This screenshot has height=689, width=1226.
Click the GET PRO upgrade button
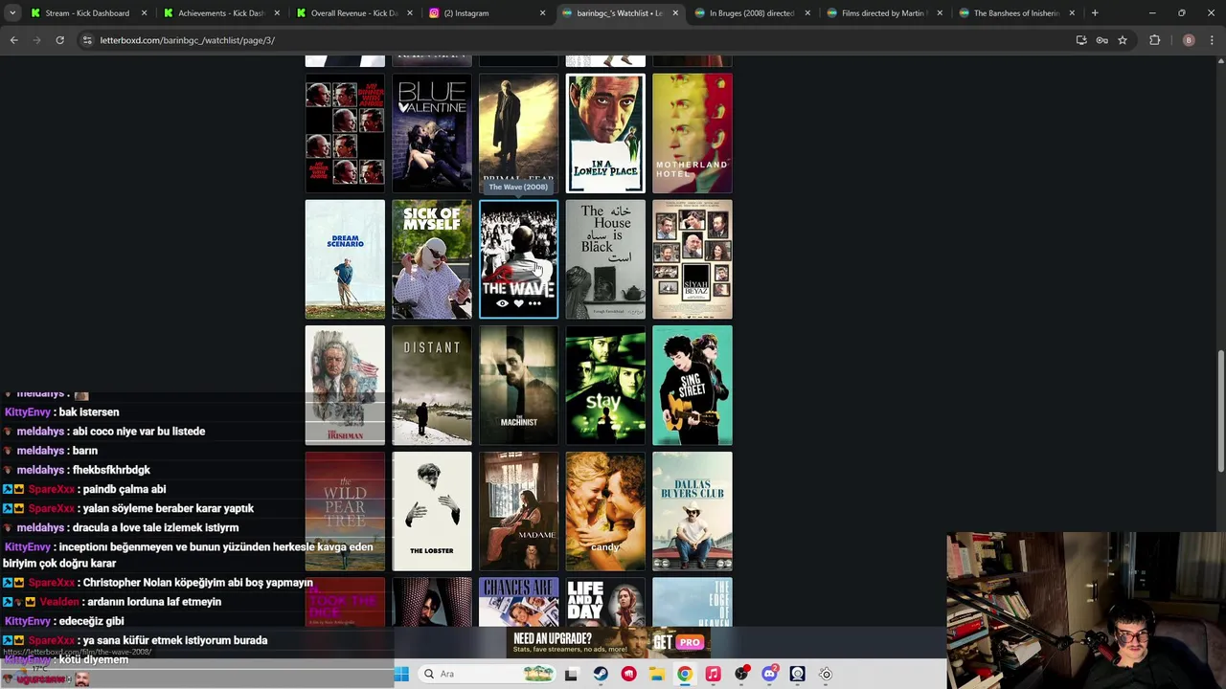click(x=679, y=642)
